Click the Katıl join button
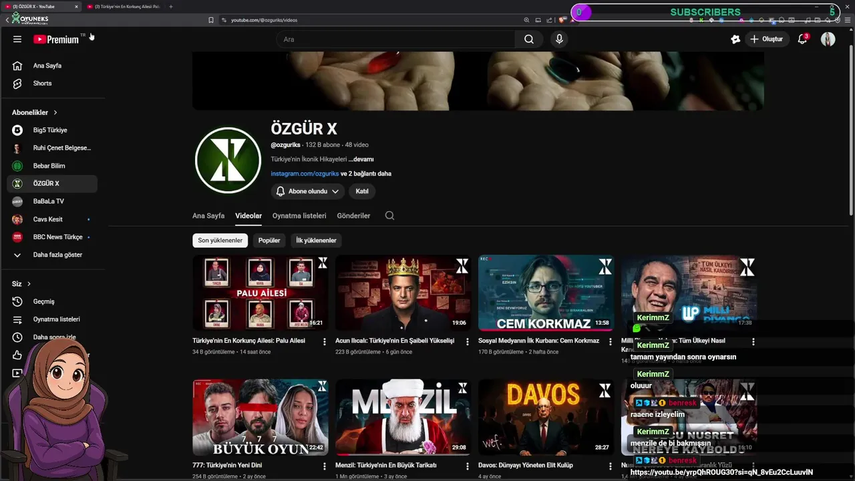Viewport: 855px width, 481px height. coord(362,191)
